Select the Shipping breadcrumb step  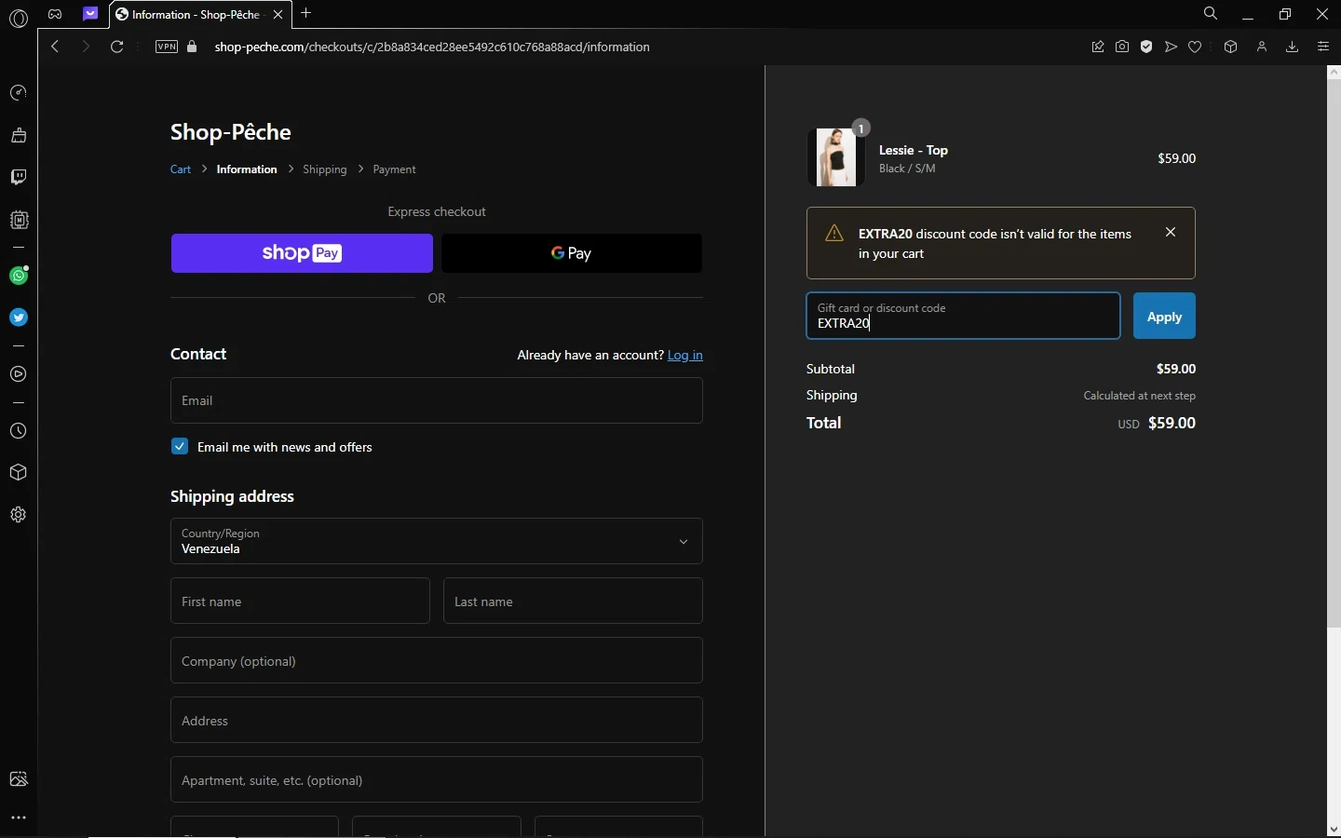tap(325, 169)
